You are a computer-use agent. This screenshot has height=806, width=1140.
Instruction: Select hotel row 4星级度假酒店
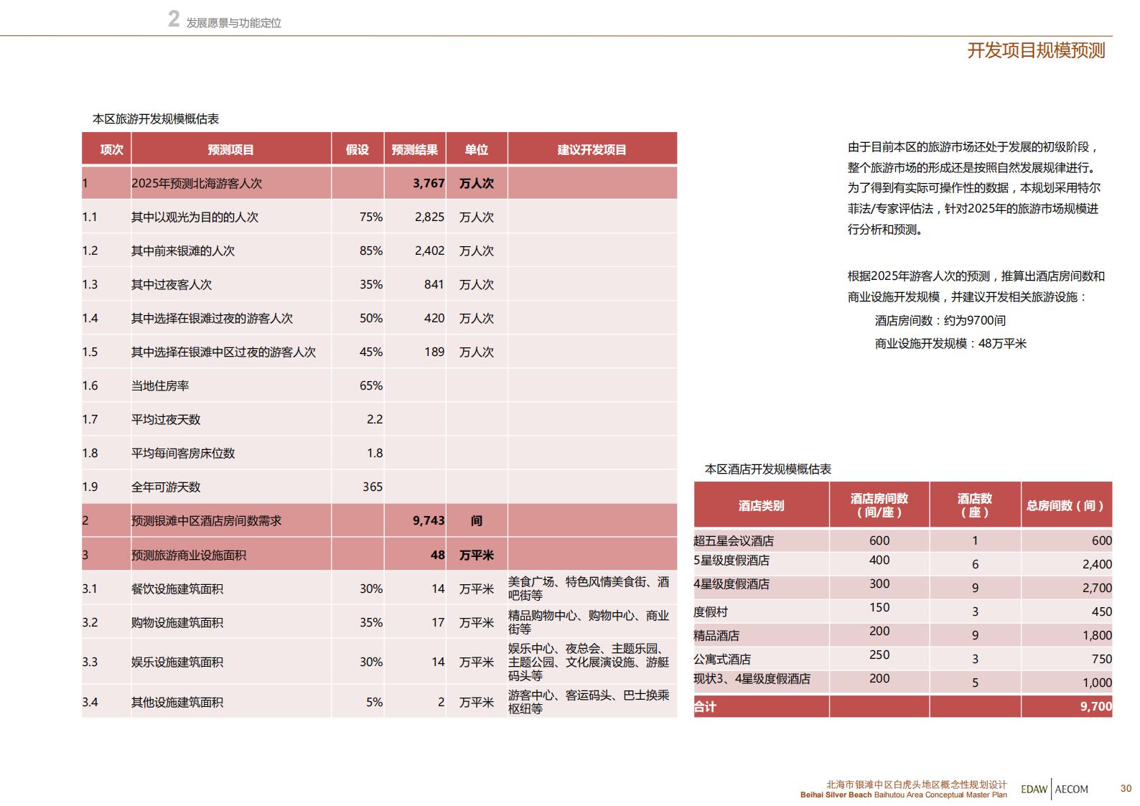coord(903,586)
